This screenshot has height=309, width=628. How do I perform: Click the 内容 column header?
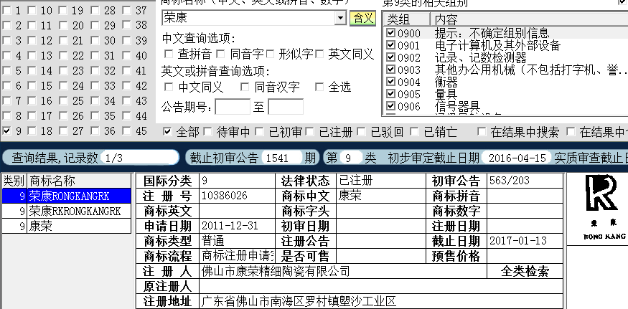click(x=529, y=19)
